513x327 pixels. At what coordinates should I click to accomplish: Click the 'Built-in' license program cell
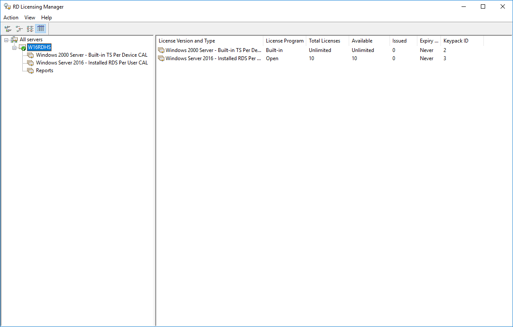coord(274,50)
